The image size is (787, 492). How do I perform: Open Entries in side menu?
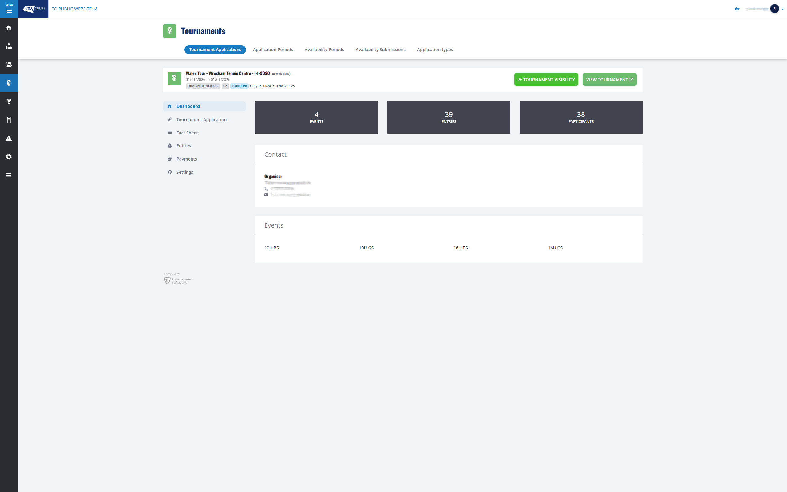click(x=184, y=146)
